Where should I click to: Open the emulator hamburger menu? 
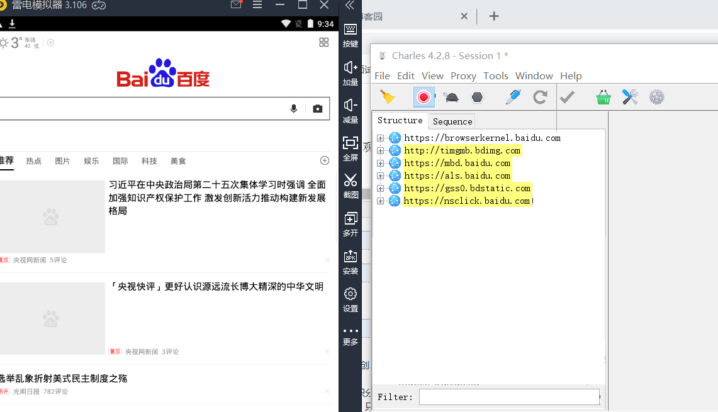click(x=257, y=4)
